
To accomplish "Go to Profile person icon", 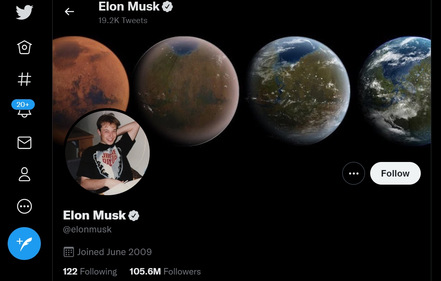I will click(24, 174).
